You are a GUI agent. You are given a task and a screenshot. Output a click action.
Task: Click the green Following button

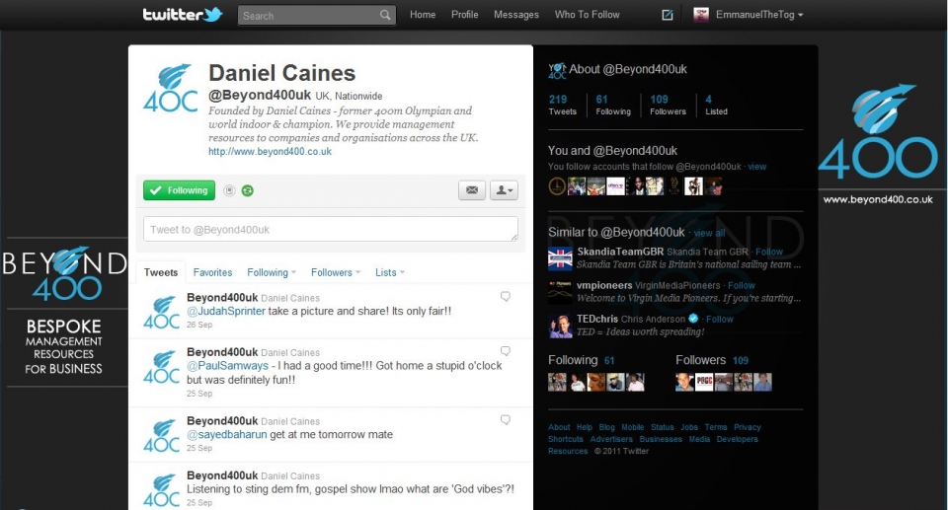click(179, 189)
